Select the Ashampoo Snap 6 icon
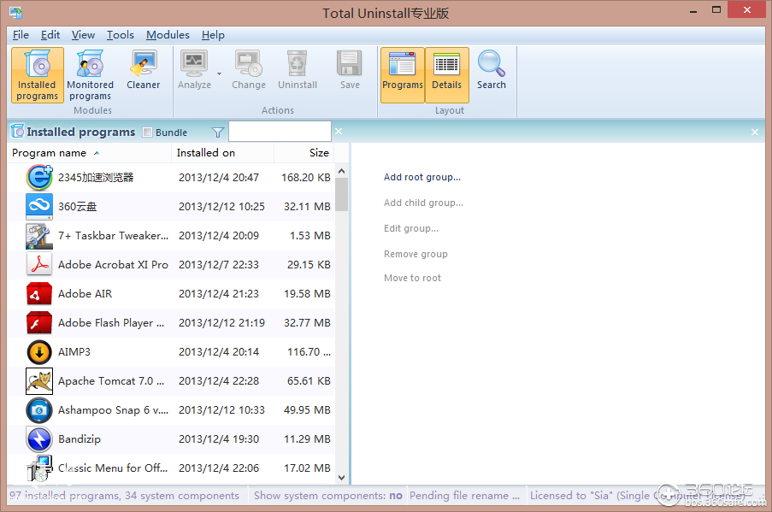Image resolution: width=772 pixels, height=512 pixels. [39, 410]
